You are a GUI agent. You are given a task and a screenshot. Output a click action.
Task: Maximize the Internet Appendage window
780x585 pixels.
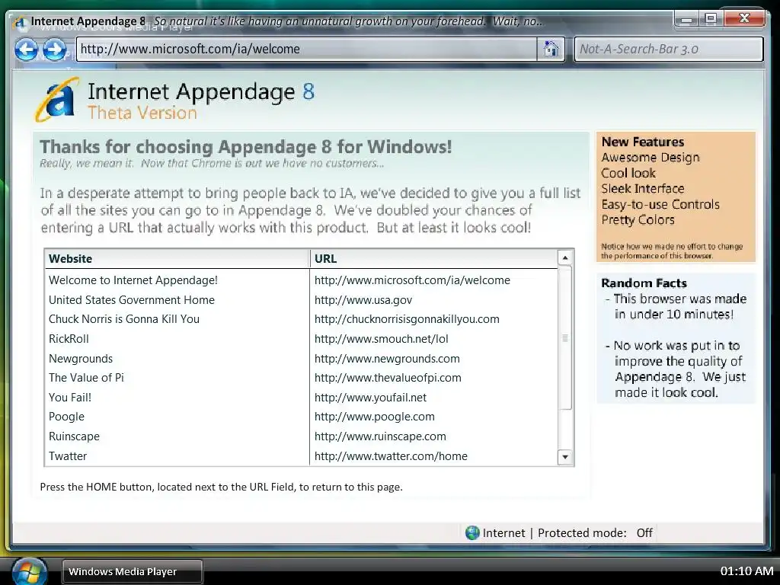click(711, 19)
